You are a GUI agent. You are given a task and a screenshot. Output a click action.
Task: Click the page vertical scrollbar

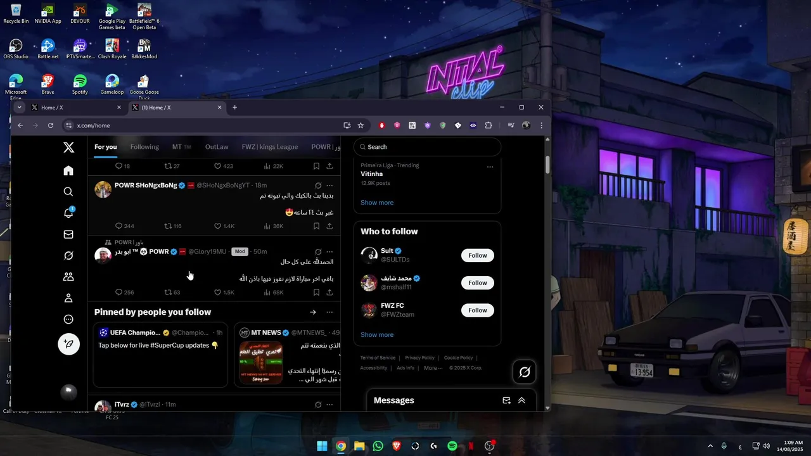[548, 165]
